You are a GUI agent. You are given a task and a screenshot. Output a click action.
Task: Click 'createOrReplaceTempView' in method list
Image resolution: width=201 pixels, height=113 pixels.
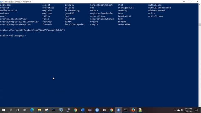tap(15, 24)
